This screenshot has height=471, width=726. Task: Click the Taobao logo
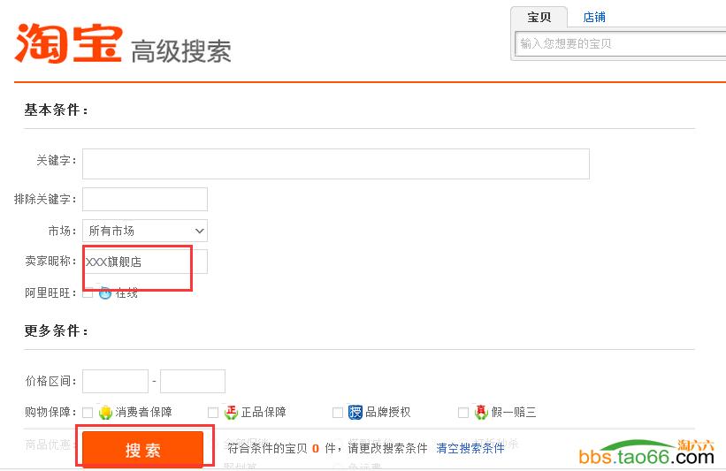(x=68, y=43)
